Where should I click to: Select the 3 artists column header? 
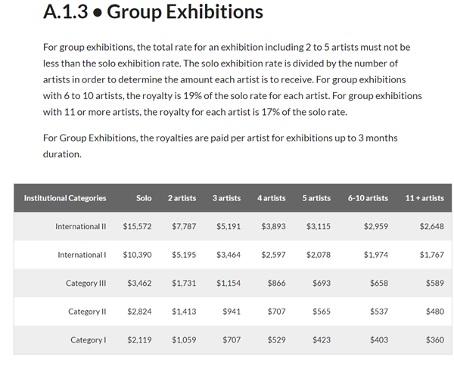226,198
